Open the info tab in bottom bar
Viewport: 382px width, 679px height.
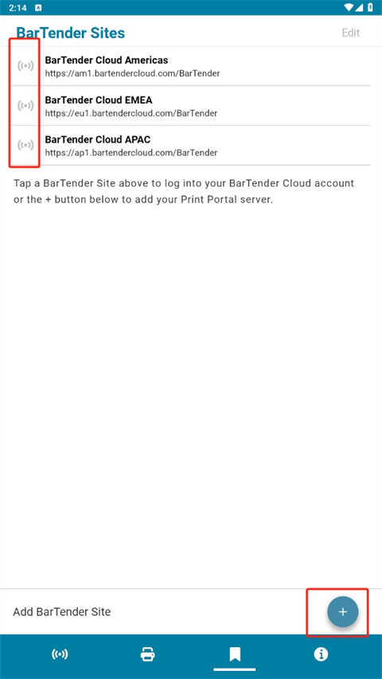pos(321,654)
